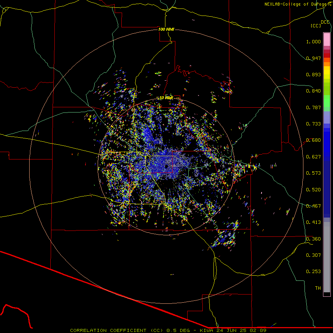Click the 100 NMI range ring label
The height and width of the screenshot is (333, 333).
point(166,29)
